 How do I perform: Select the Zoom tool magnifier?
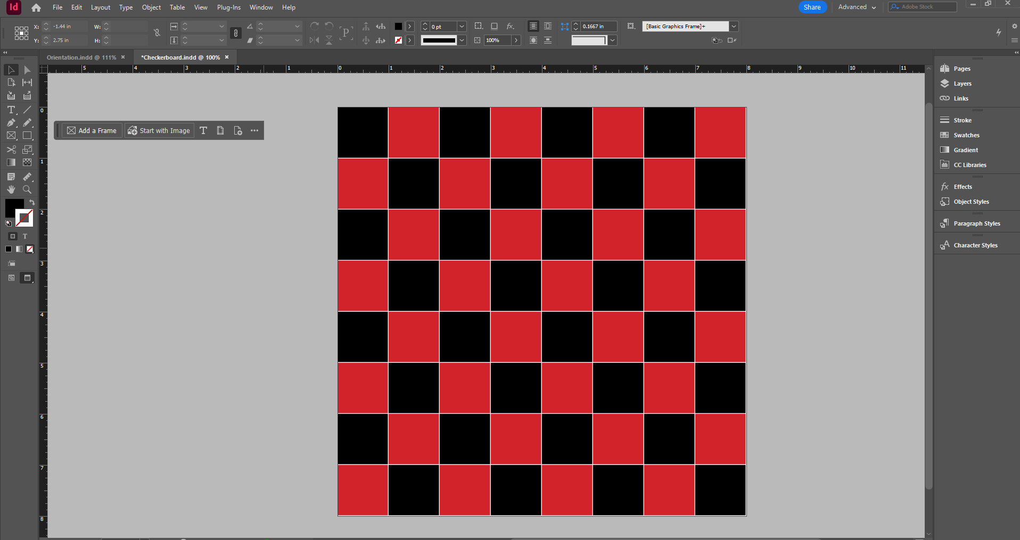click(x=27, y=189)
